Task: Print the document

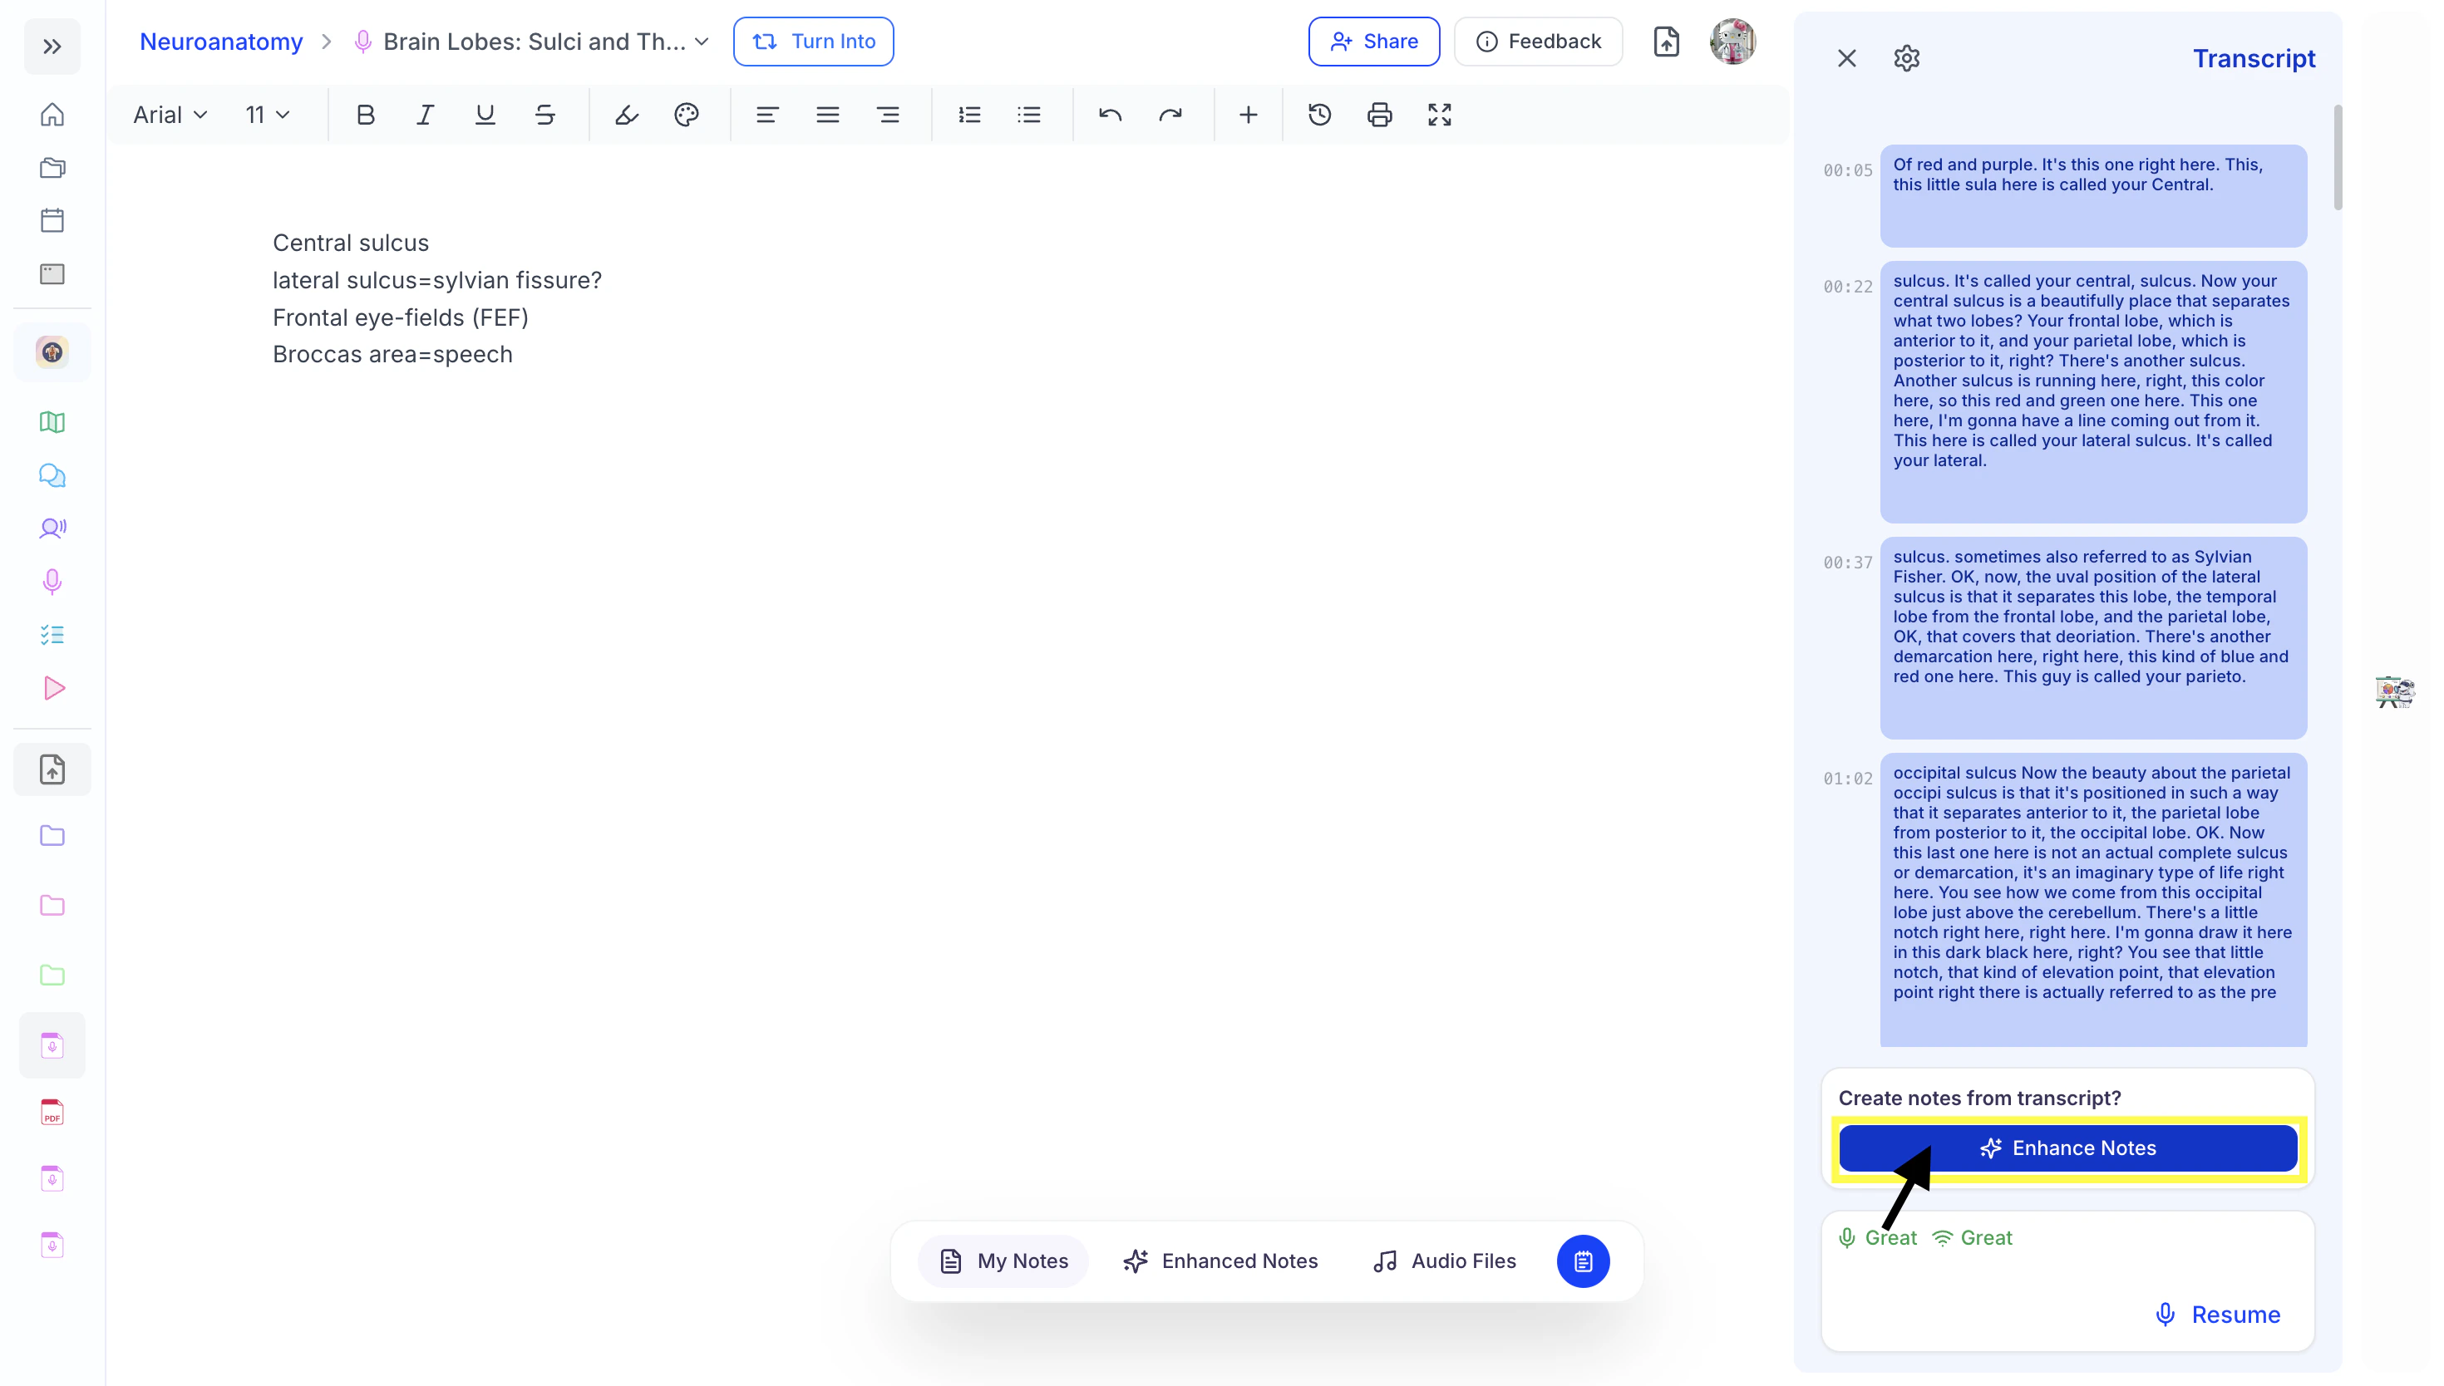Action: (1380, 116)
